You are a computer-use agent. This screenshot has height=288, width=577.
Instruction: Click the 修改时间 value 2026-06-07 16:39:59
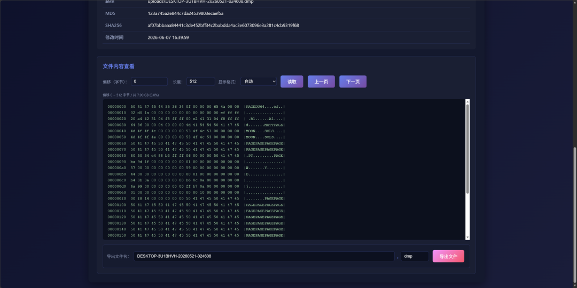pos(168,37)
